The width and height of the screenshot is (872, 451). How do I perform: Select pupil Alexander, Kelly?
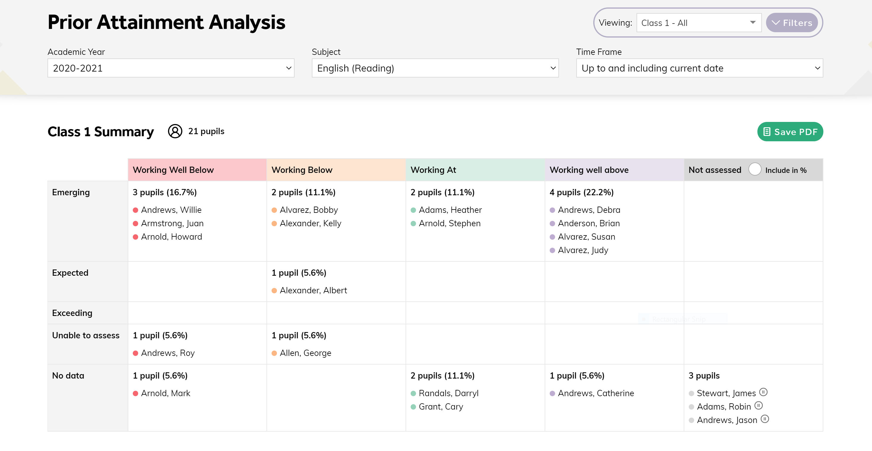pyautogui.click(x=310, y=223)
